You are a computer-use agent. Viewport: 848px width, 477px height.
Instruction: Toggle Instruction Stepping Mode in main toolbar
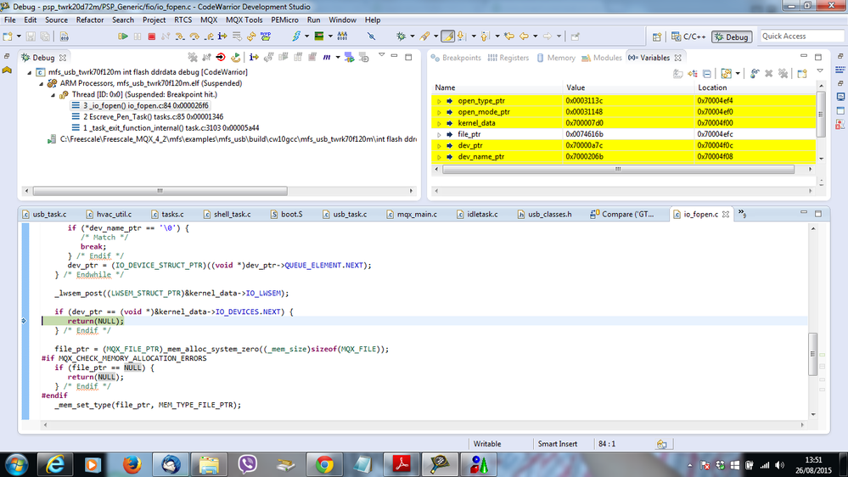222,36
